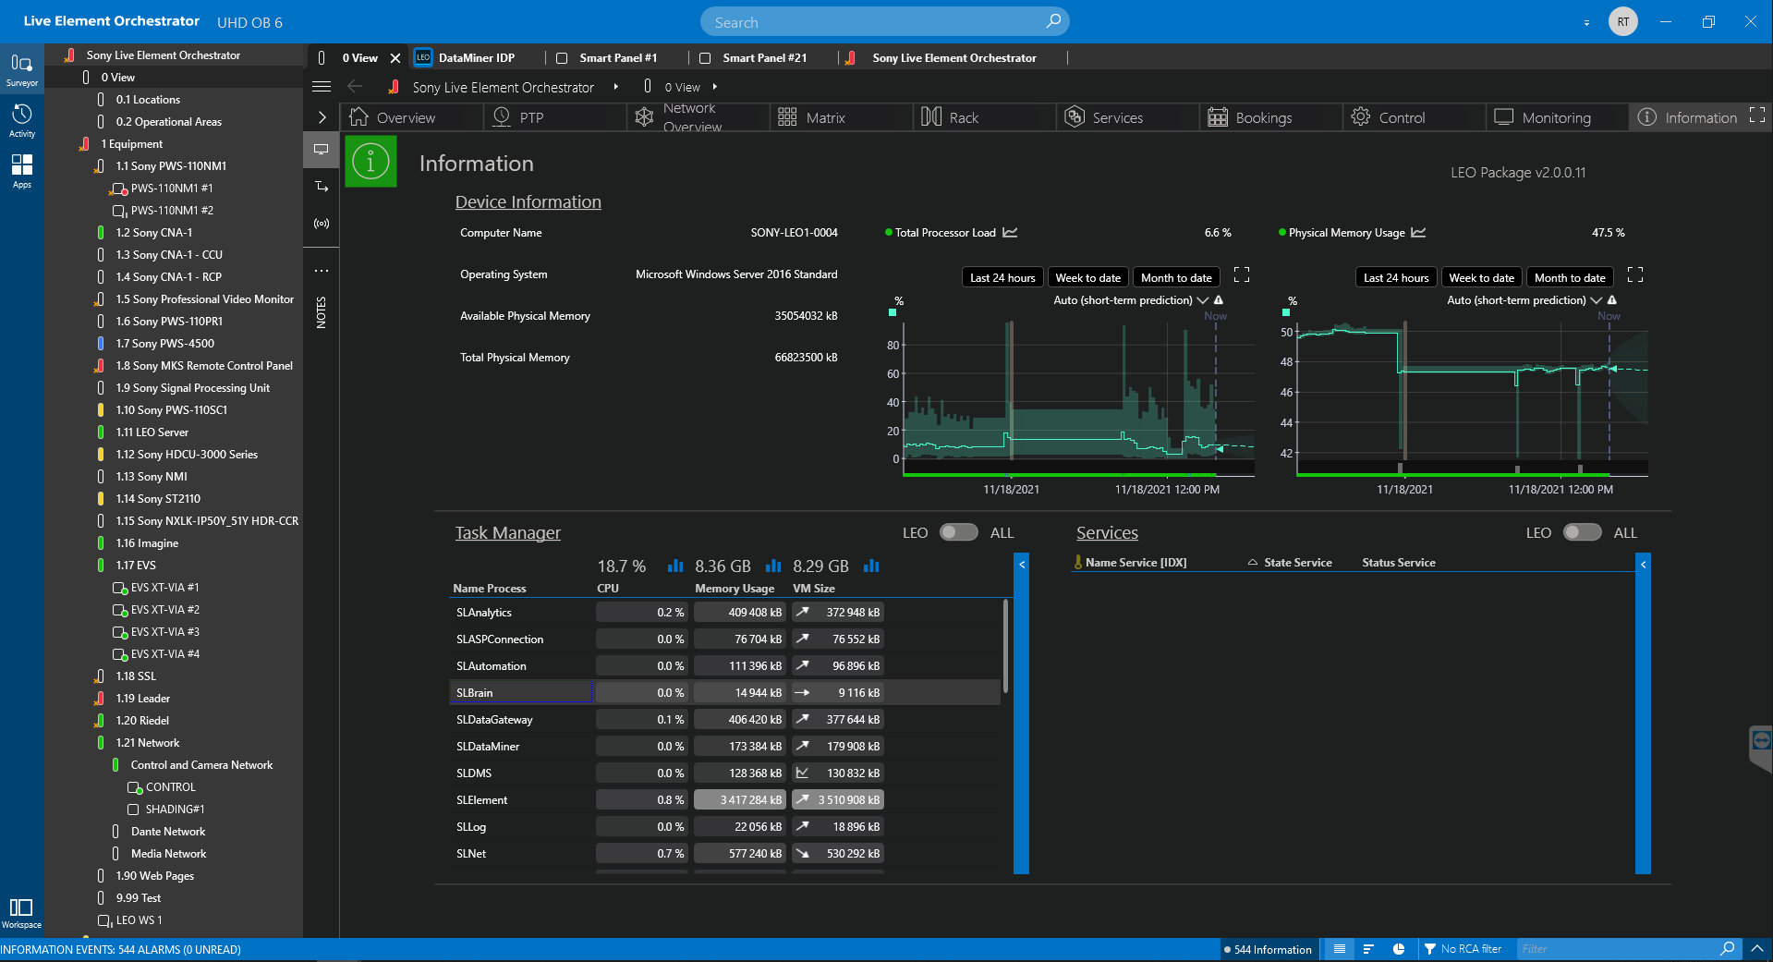Expand processor load chart to full screen

1242,274
